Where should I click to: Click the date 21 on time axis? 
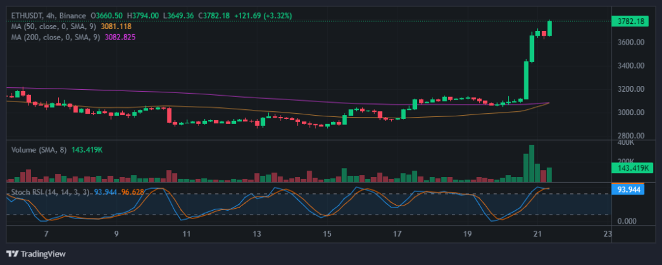point(537,233)
